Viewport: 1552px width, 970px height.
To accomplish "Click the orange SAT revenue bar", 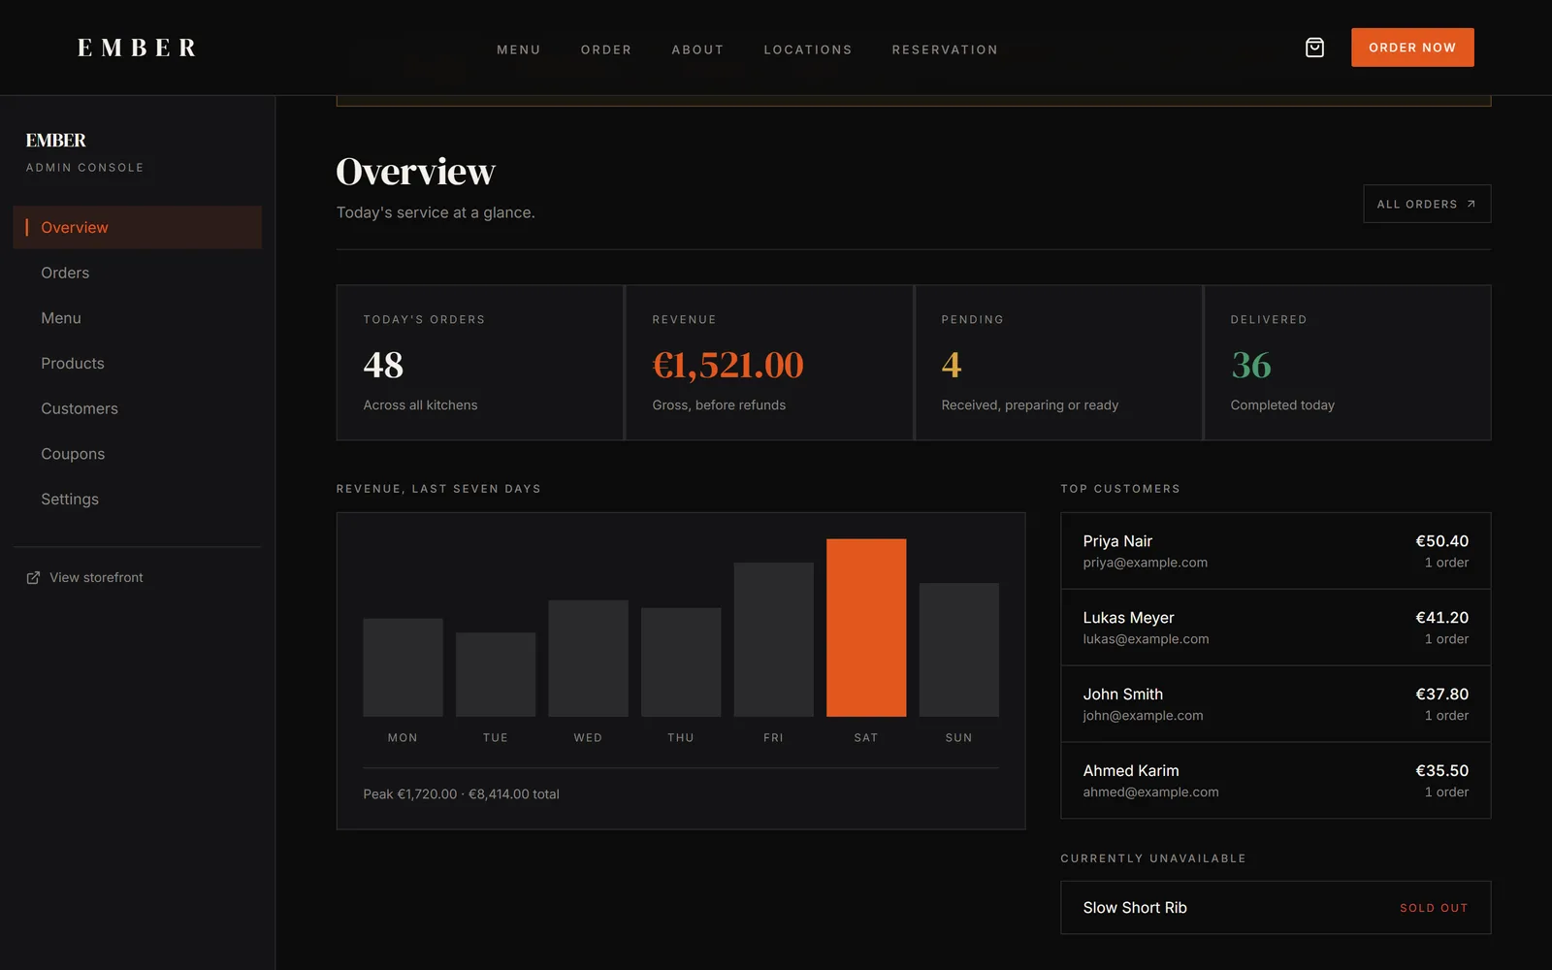I will 866,628.
